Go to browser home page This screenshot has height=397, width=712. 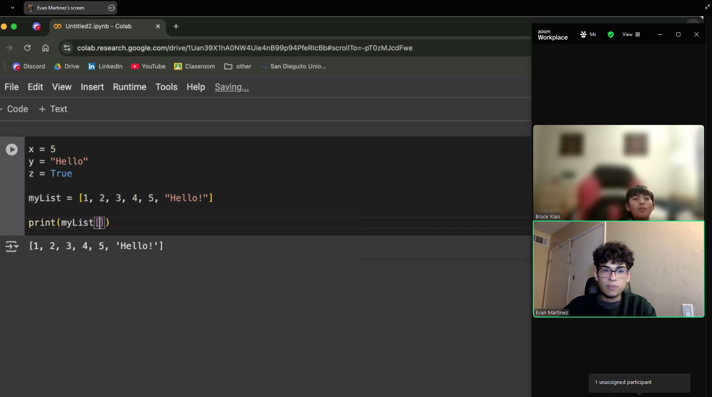coord(45,48)
